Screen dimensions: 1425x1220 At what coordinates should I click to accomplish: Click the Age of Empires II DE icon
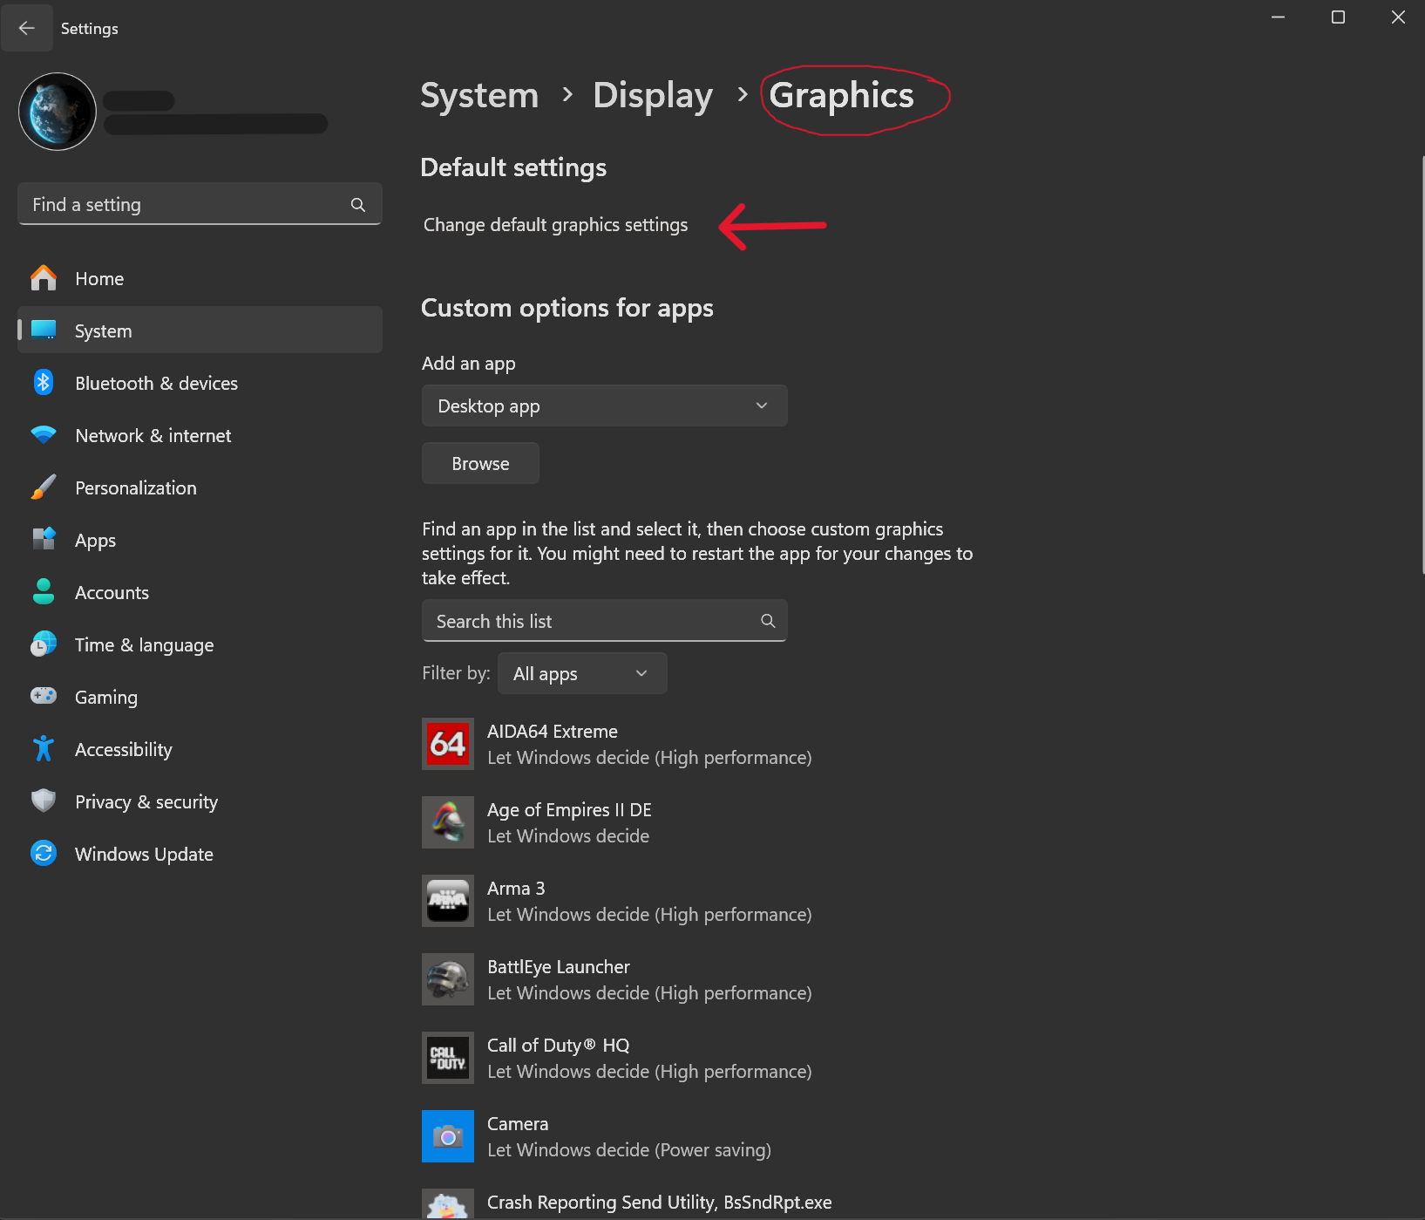(447, 822)
